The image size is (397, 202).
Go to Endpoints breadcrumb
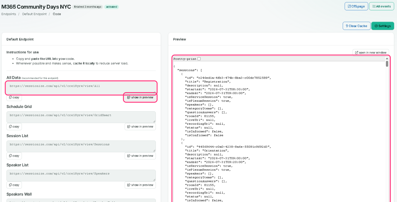click(9, 14)
